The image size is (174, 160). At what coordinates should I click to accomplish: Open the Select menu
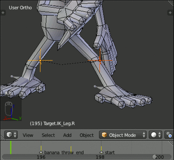(48, 135)
